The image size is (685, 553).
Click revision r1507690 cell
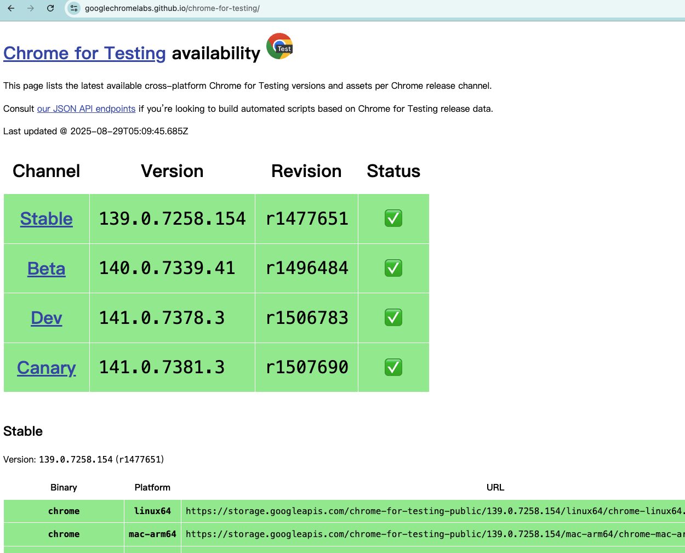point(307,367)
